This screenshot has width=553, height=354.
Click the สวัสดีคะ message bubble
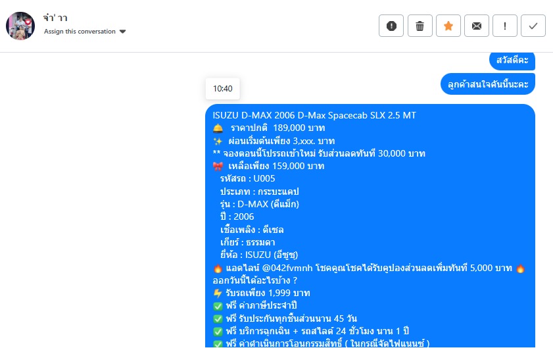tap(512, 61)
